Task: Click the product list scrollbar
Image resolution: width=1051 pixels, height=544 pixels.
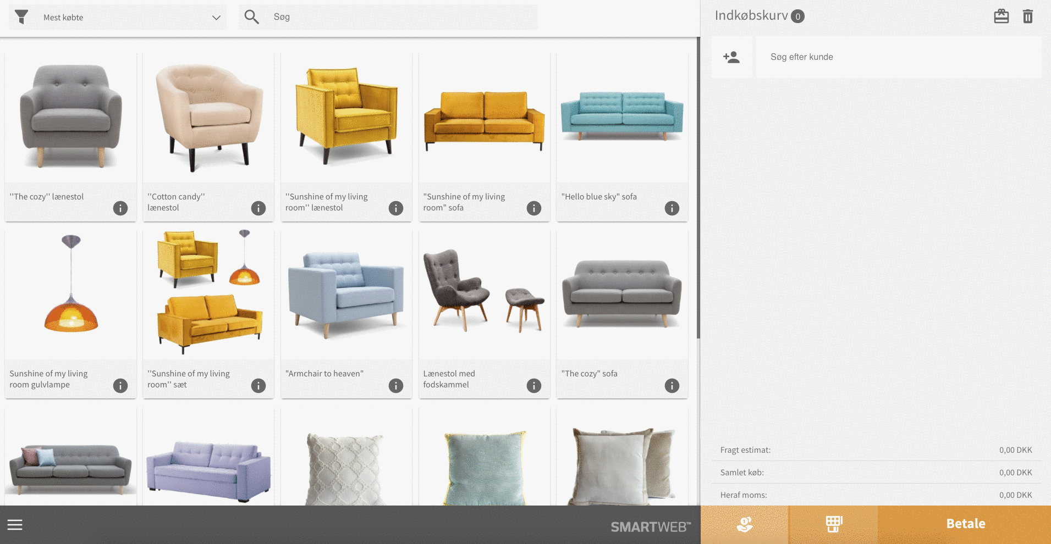Action: tap(698, 188)
